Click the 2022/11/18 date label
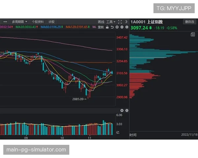Screen dimensions: 198x158 tap(189, 135)
